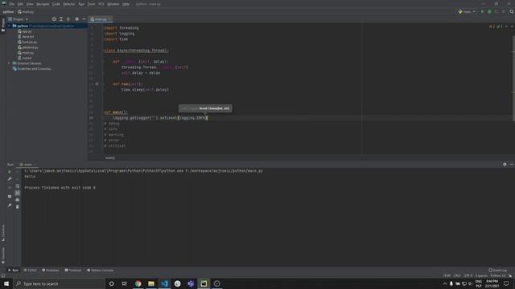This screenshot has width=515, height=289.
Task: Toggle Structure side tool window
Action: pos(3,233)
